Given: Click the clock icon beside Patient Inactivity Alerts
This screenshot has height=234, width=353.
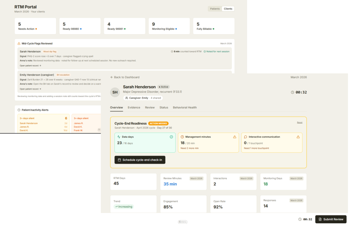Looking at the screenshot, I should click(19, 110).
